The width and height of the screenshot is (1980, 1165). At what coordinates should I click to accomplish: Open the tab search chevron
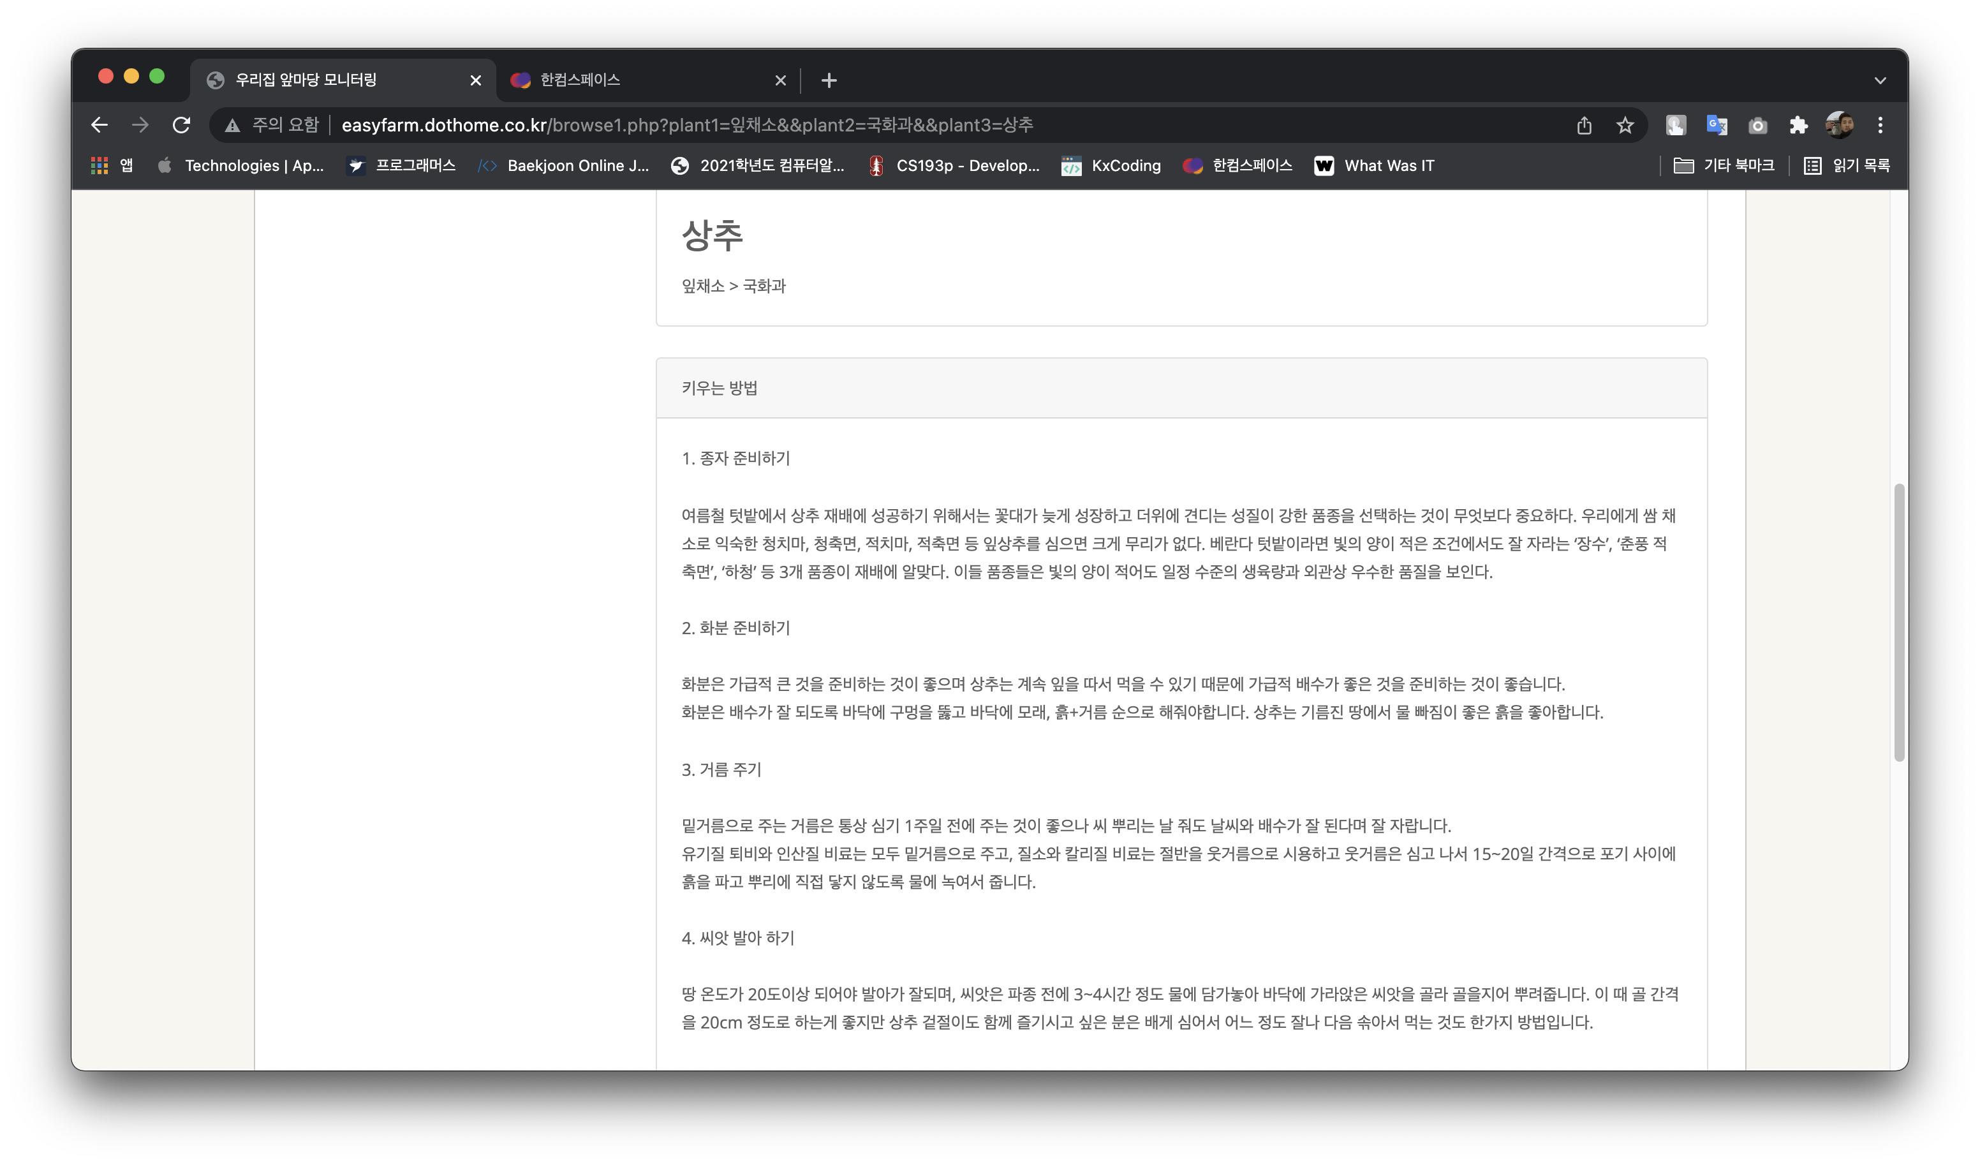point(1880,79)
